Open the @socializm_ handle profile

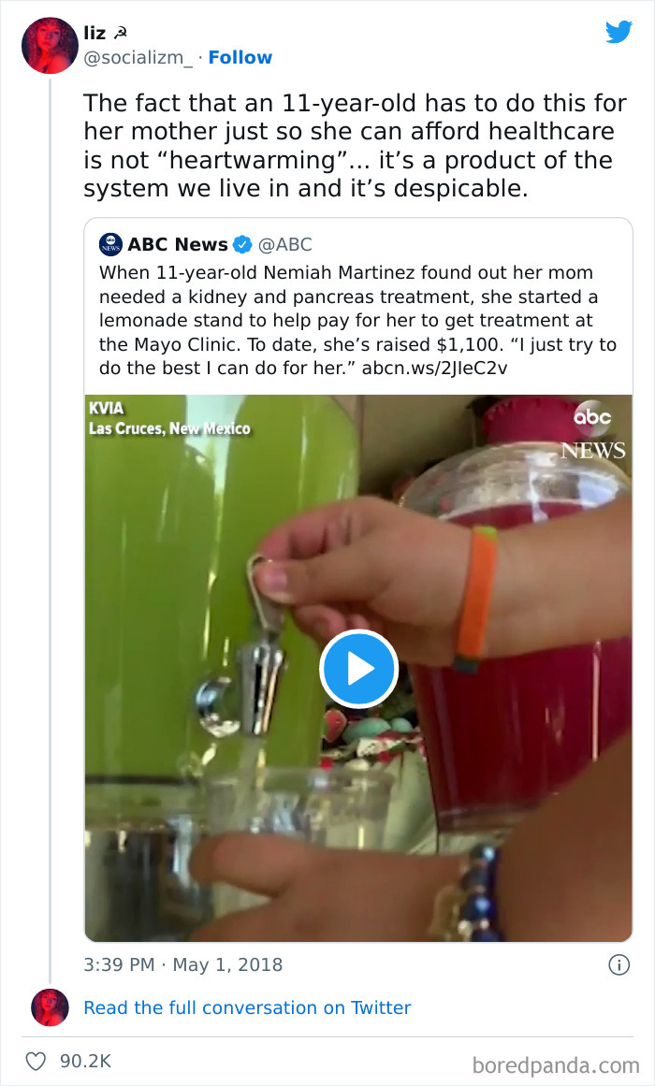pyautogui.click(x=138, y=58)
